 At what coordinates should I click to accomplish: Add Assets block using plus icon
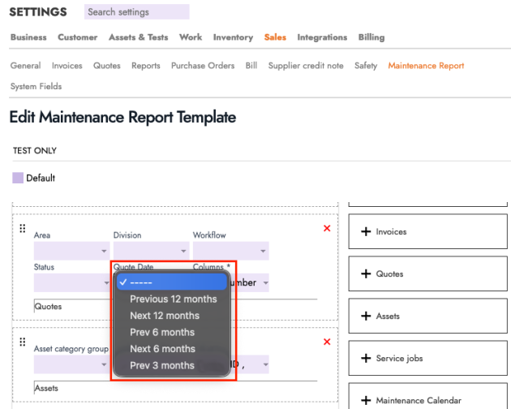[x=365, y=316]
